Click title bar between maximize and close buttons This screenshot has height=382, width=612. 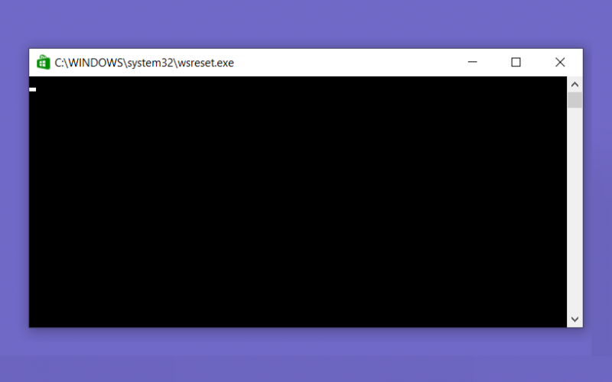(x=538, y=63)
